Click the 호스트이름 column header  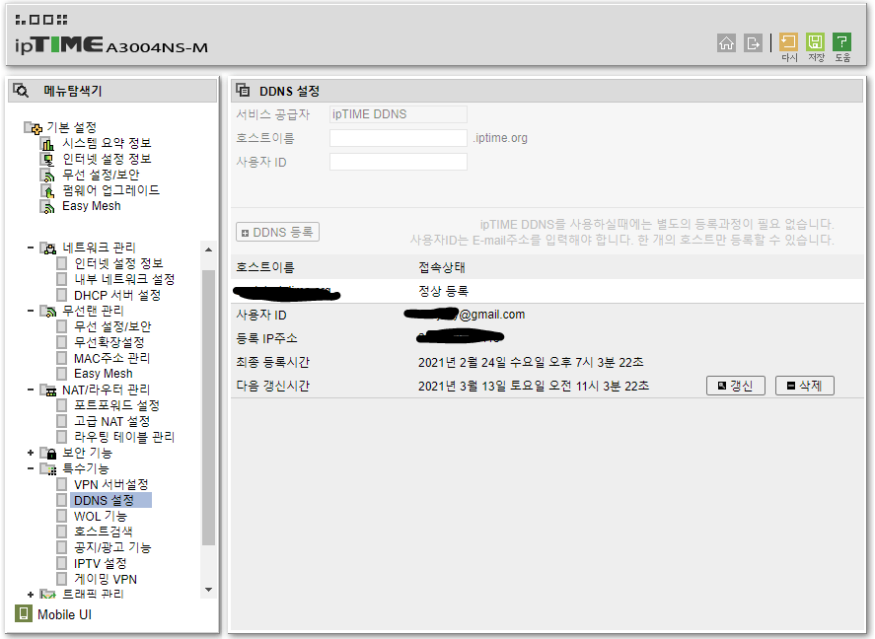265,267
